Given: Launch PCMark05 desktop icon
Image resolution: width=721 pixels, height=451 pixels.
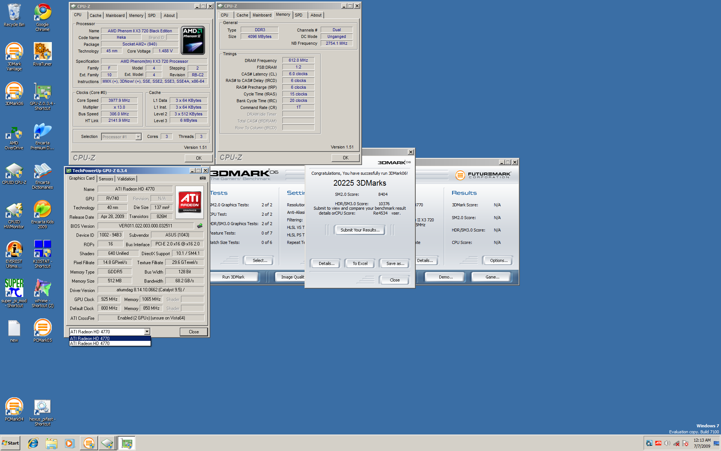Looking at the screenshot, I should point(42,331).
